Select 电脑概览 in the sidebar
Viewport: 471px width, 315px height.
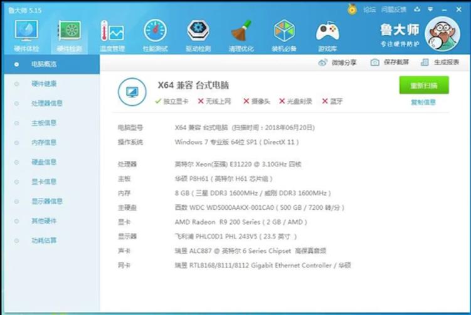tap(51, 65)
